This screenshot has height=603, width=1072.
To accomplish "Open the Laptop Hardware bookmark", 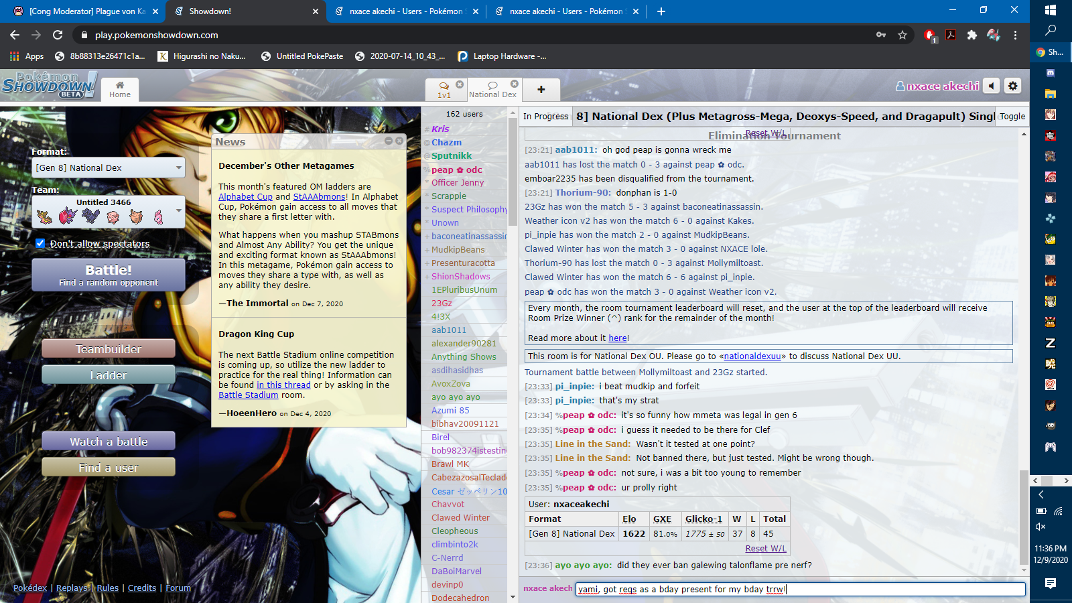I will (502, 56).
